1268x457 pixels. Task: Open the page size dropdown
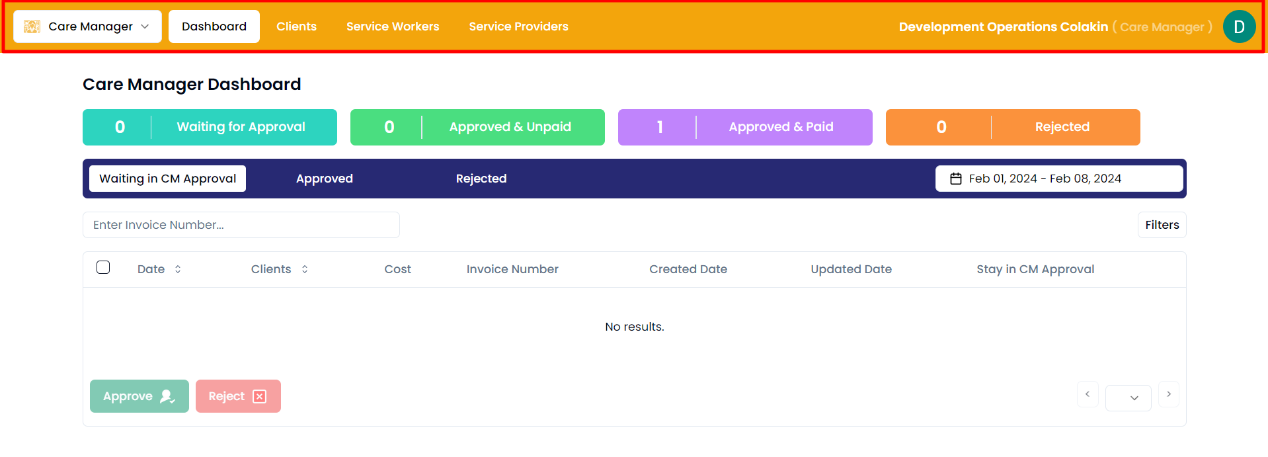coord(1128,397)
